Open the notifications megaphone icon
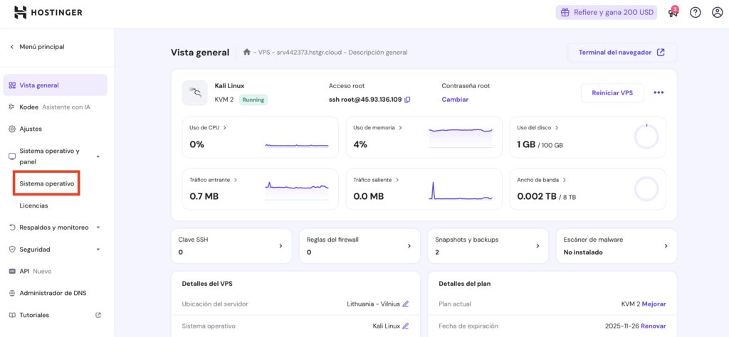This screenshot has height=337, width=729. pos(672,13)
